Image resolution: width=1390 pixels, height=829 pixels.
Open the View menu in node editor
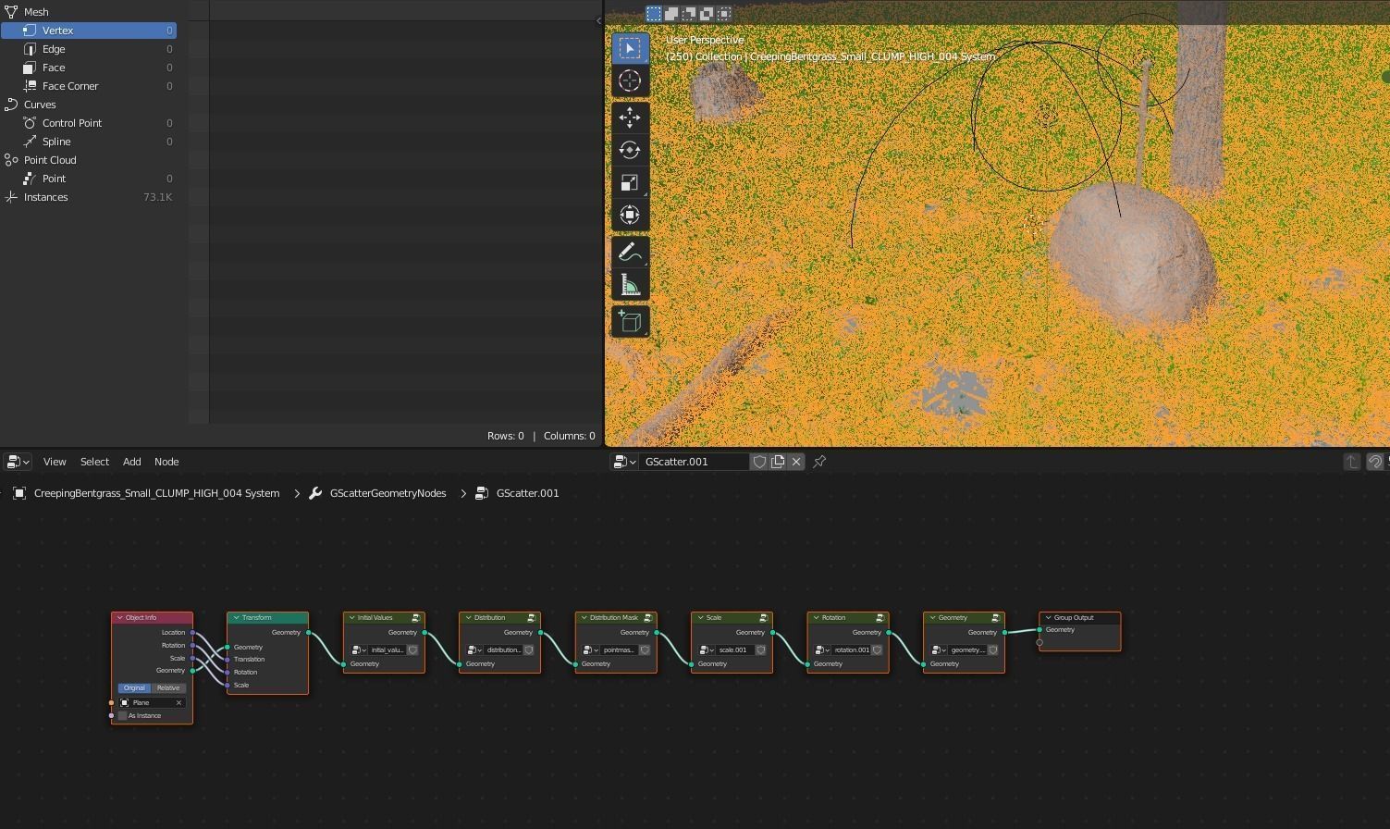tap(55, 462)
